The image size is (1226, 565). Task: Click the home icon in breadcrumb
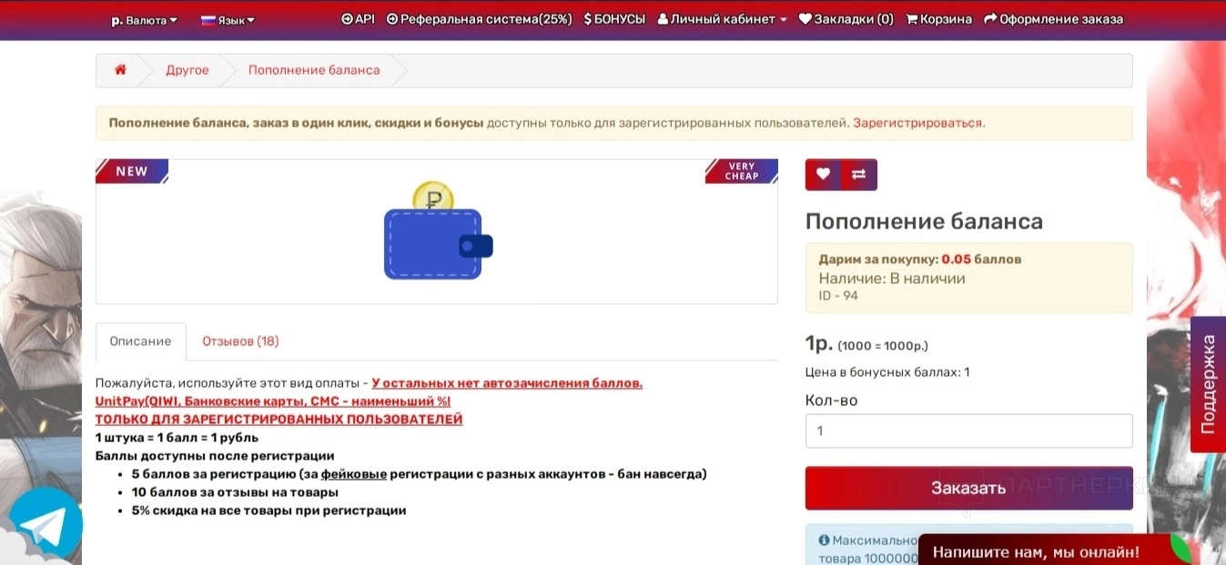120,70
